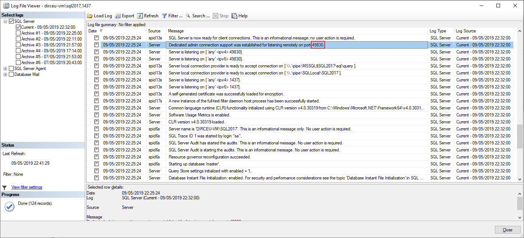This screenshot has width=524, height=238.
Task: Select row 'Server is listening on [ 'any' <ipv6> 49830]'
Action: coord(300,59)
